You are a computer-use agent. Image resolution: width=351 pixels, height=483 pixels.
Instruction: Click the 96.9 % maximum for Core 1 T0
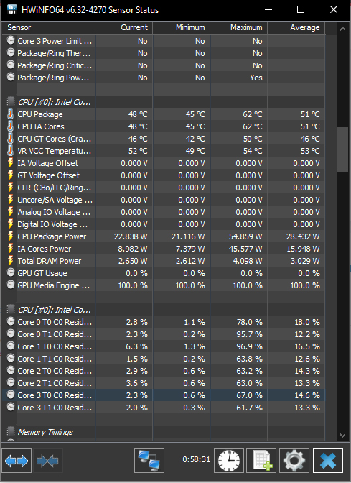(x=250, y=346)
